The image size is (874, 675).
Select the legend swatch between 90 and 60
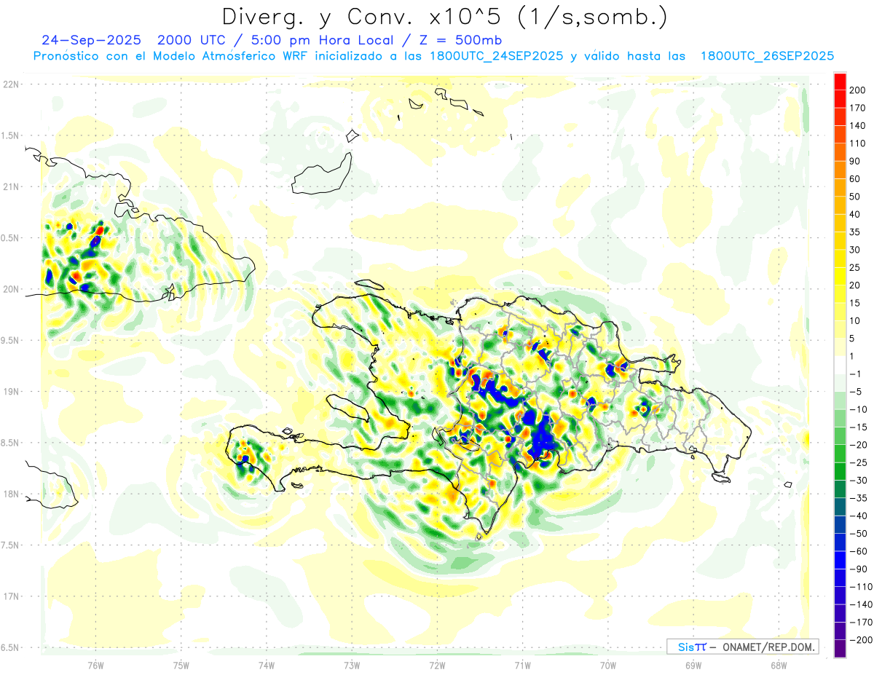pyautogui.click(x=840, y=170)
